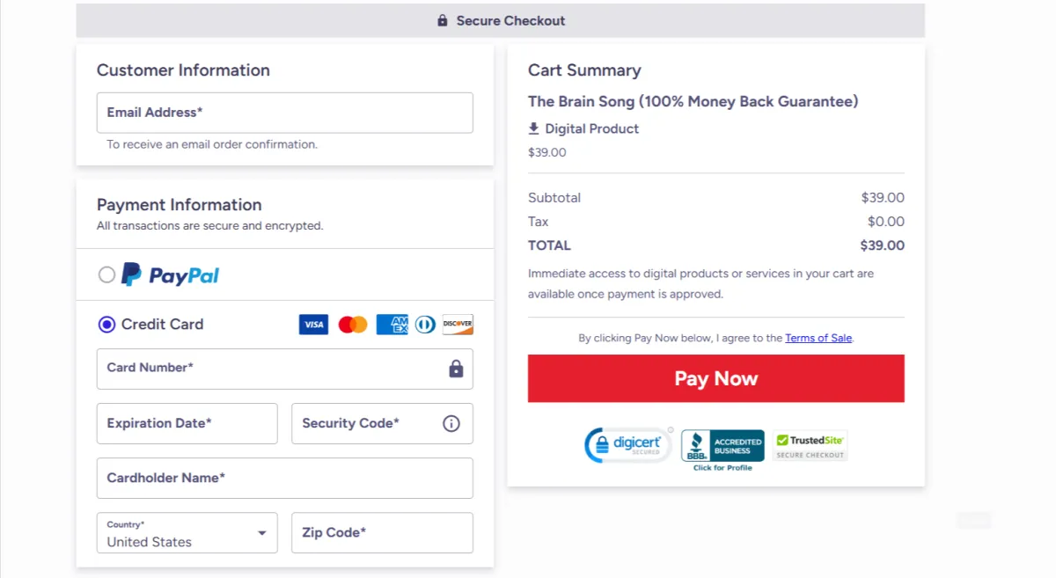Screen dimensions: 1056x578
Task: Select the Diners Club icon
Action: tap(424, 325)
